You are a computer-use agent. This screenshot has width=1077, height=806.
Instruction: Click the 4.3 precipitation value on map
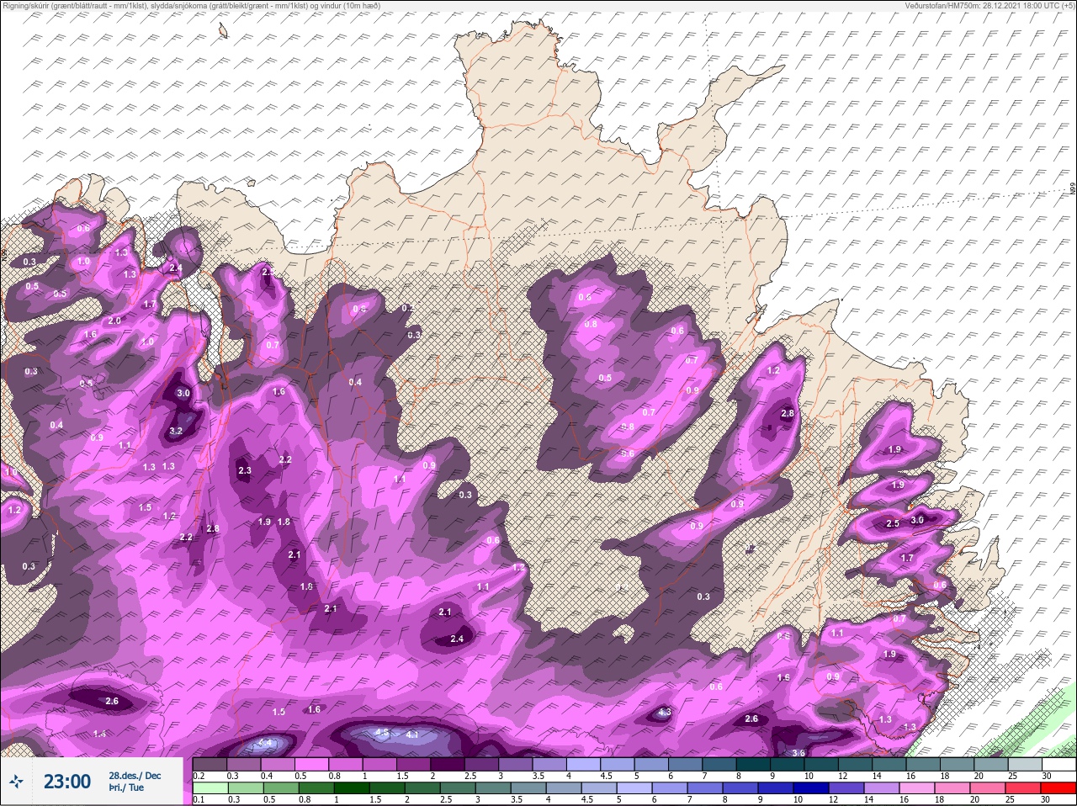pyautogui.click(x=664, y=713)
